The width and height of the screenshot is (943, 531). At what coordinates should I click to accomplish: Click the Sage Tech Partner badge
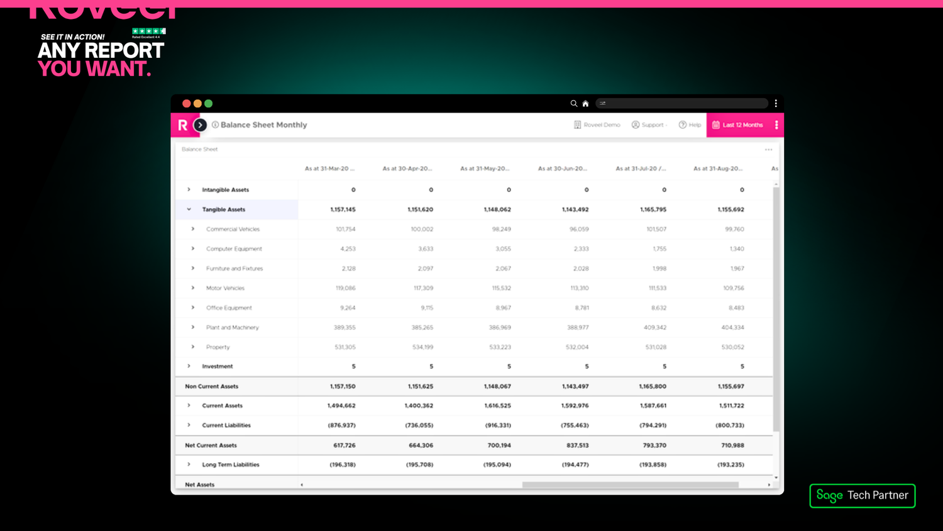pos(862,496)
